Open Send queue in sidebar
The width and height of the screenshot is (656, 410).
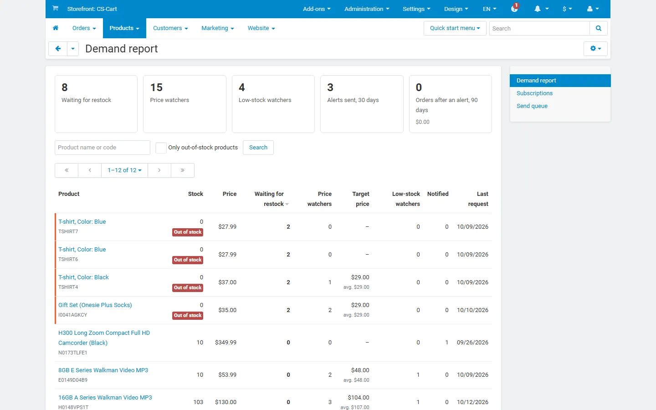coord(532,106)
